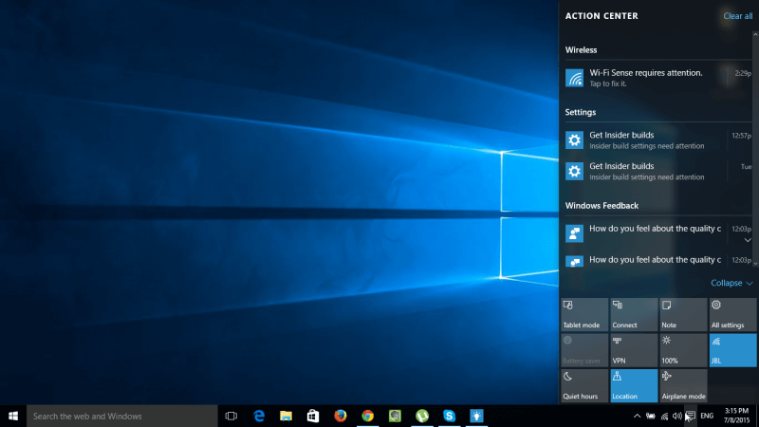The image size is (759, 427).
Task: Toggle Tablet mode quick action
Action: click(583, 313)
